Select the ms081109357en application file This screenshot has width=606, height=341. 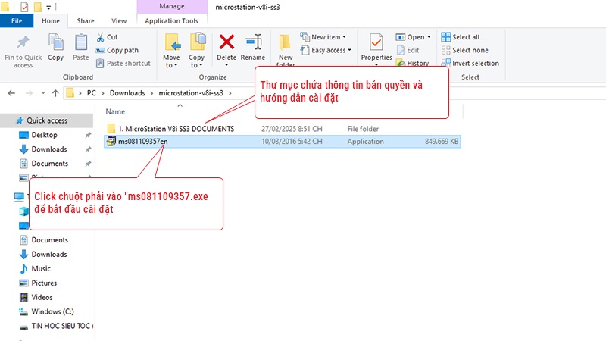[x=282, y=142]
